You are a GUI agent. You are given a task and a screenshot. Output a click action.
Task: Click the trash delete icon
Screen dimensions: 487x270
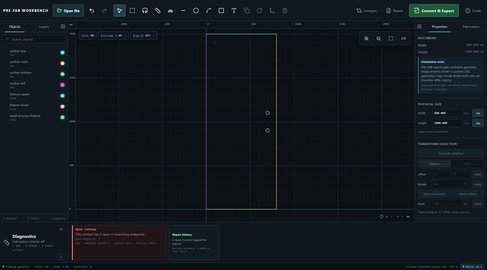point(285,11)
